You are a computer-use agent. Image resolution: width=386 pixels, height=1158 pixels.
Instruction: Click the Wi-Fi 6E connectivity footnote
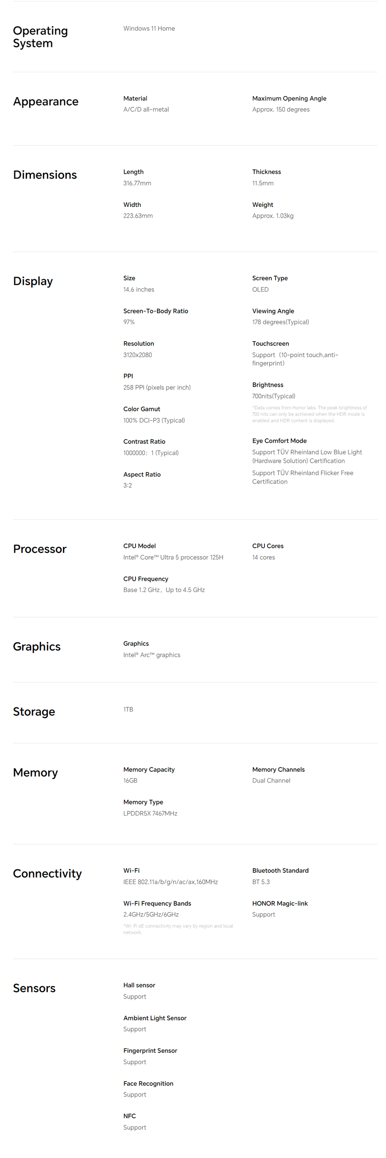click(x=178, y=929)
